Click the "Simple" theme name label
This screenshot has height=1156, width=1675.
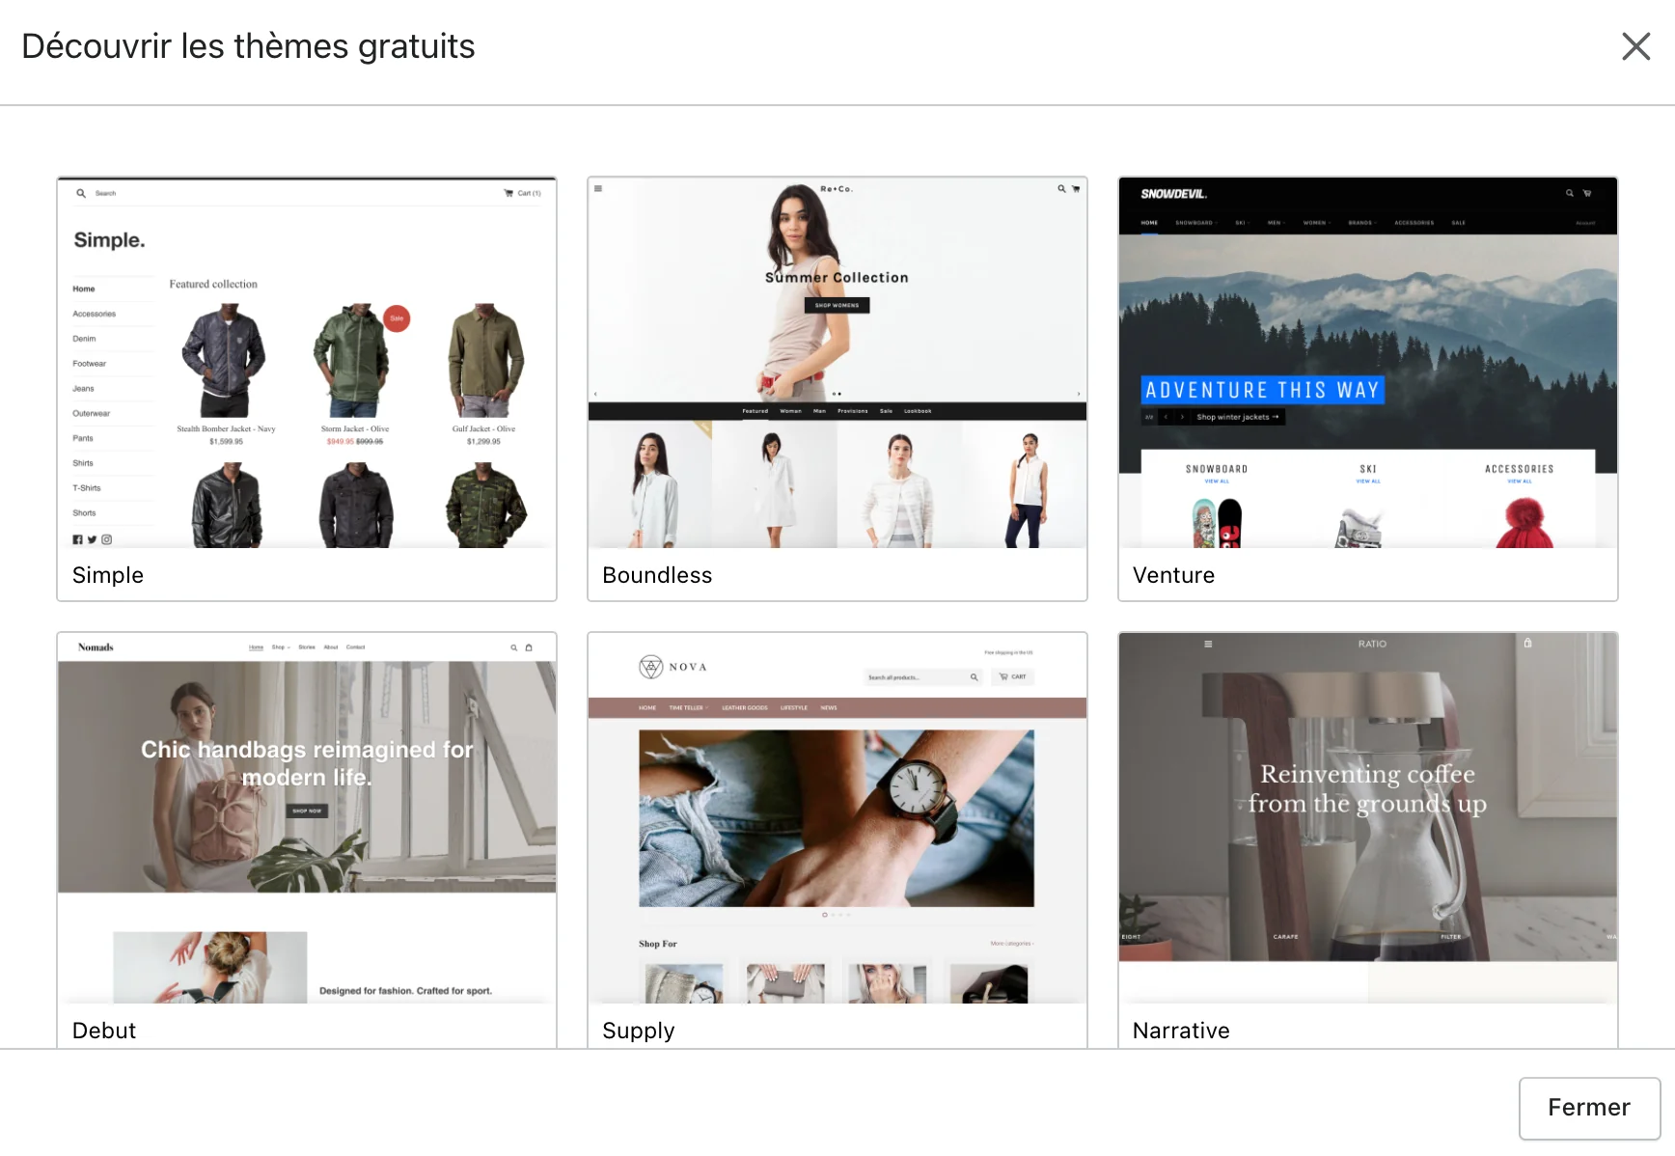pyautogui.click(x=108, y=575)
